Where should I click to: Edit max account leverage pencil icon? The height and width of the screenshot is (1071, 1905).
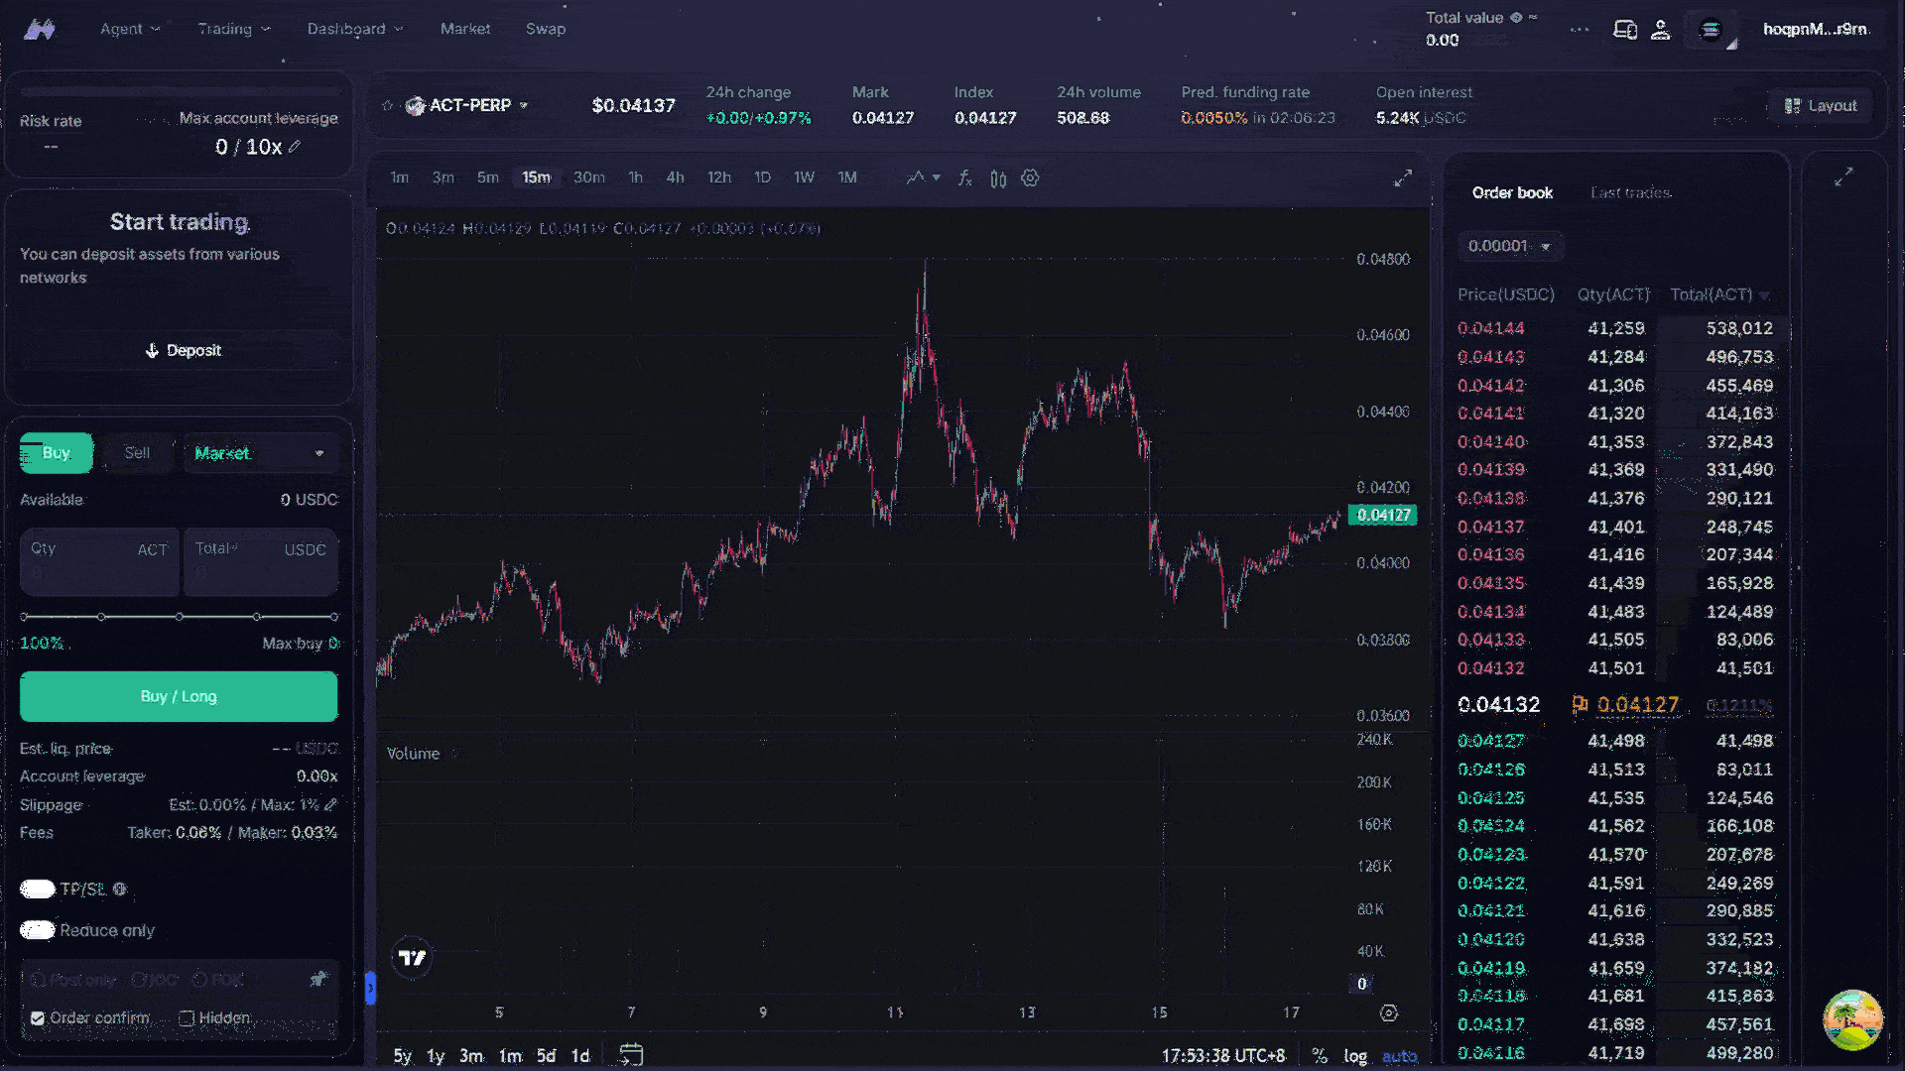[x=295, y=147]
